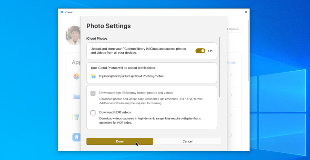Close the iCloud window
Viewport: 310px width, 160px height.
click(x=246, y=12)
